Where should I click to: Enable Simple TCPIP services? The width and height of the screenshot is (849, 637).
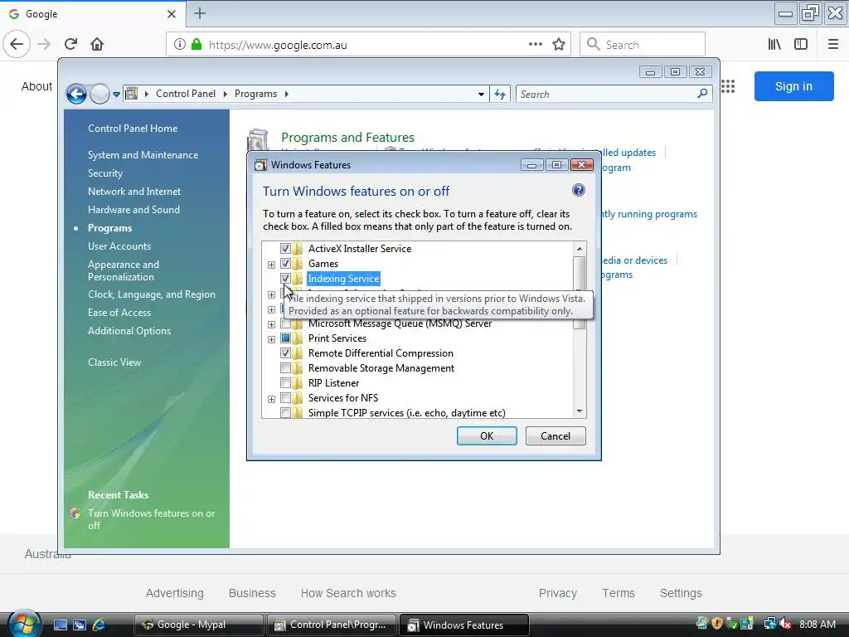coord(285,413)
